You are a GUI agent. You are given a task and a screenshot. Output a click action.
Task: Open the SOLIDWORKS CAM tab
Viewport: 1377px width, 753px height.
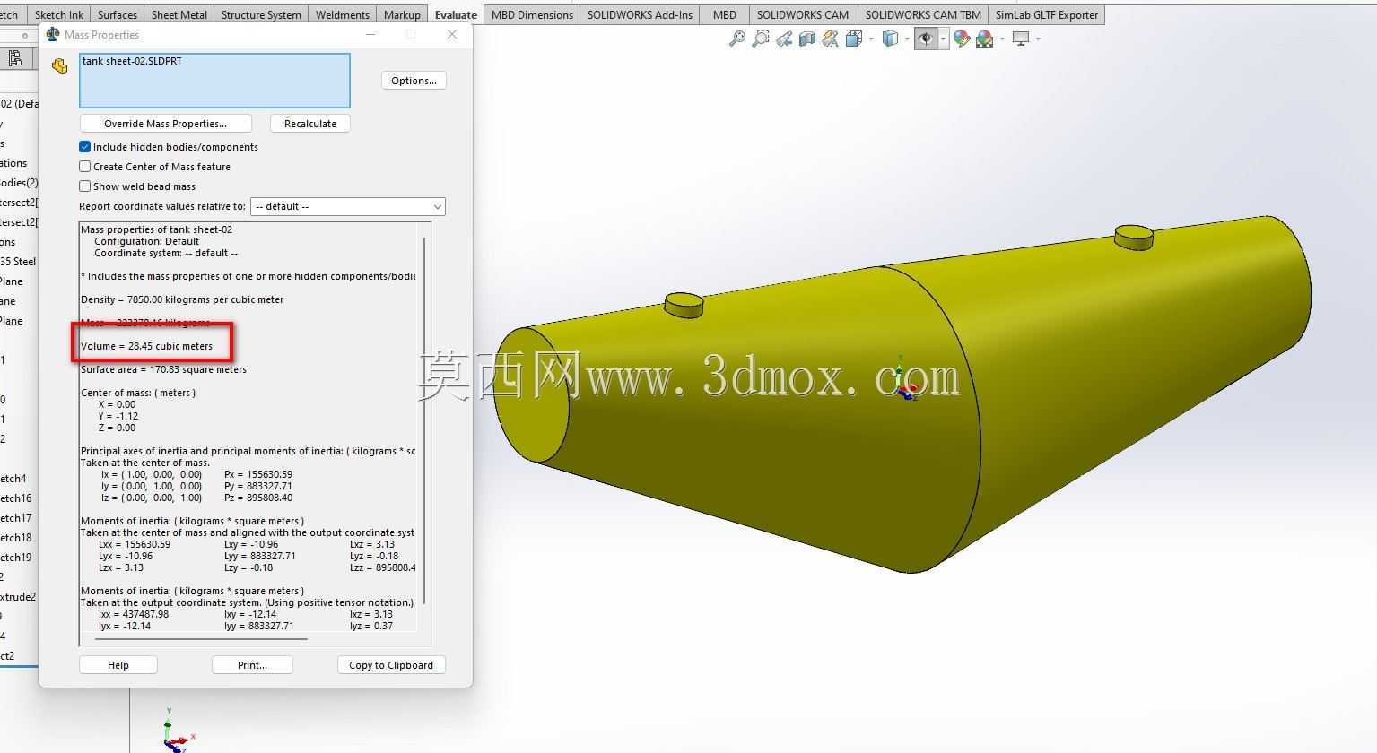pos(803,14)
